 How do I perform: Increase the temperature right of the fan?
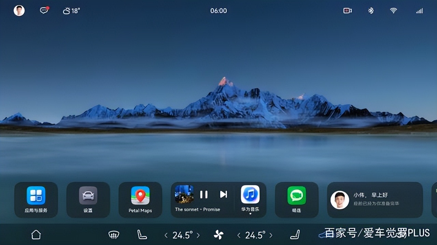coord(271,235)
